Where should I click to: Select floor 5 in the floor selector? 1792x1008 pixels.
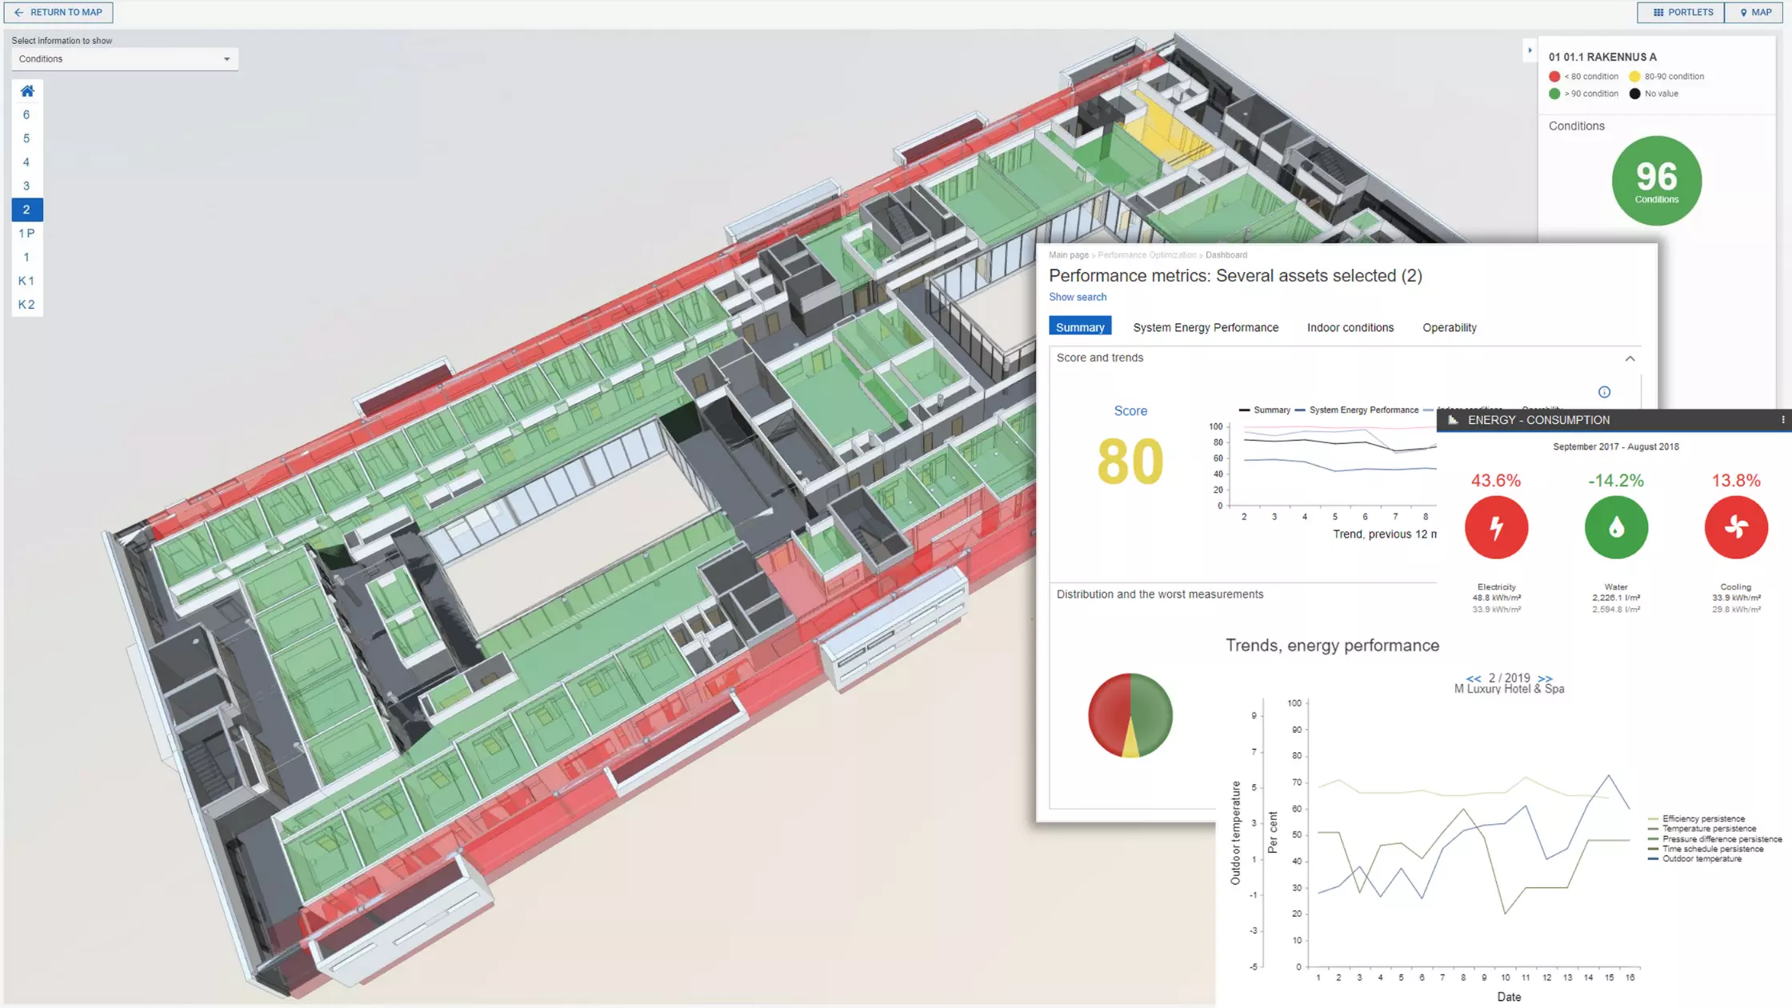click(x=26, y=138)
